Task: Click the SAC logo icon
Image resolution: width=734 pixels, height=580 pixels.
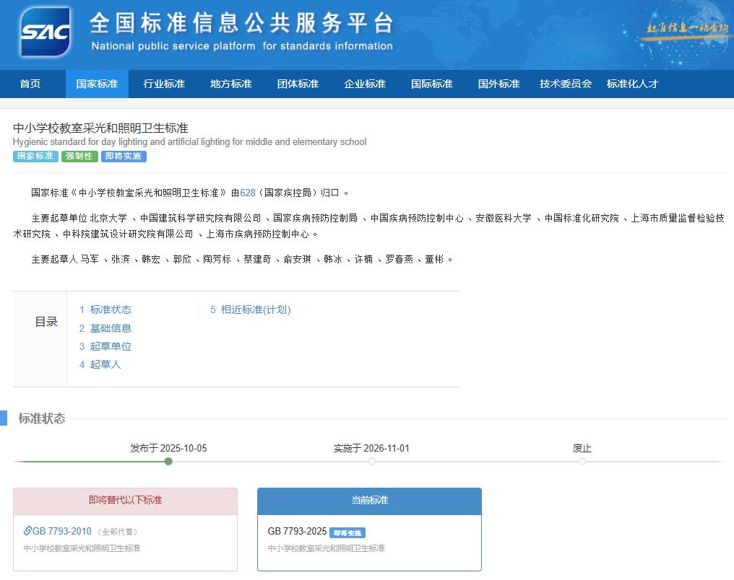Action: tap(46, 32)
